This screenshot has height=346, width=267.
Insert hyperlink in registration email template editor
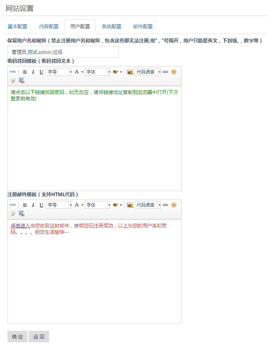(x=165, y=205)
